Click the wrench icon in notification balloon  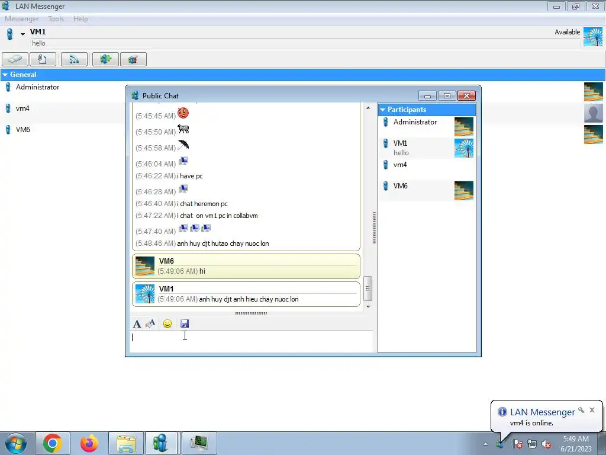coord(581,410)
